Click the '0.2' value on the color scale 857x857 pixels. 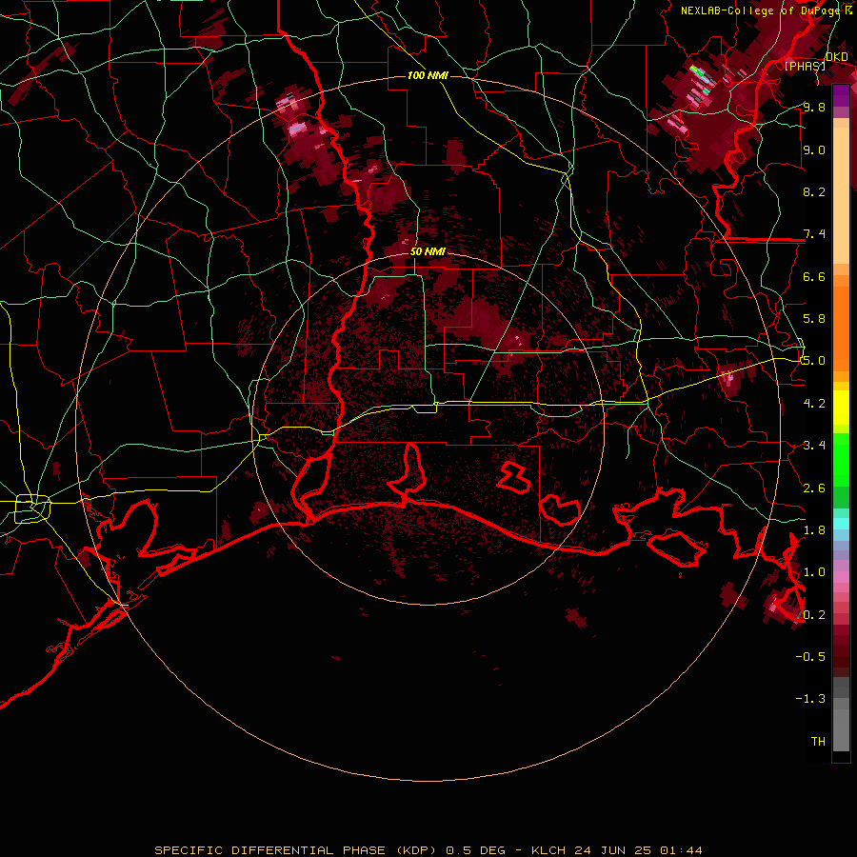click(814, 615)
